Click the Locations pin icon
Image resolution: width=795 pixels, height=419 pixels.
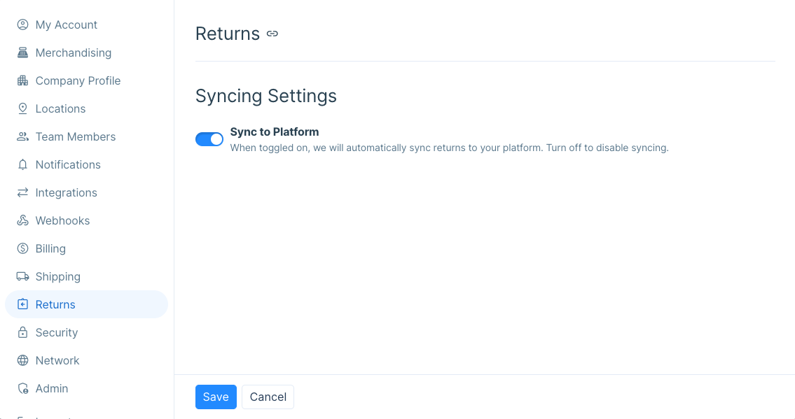point(22,108)
